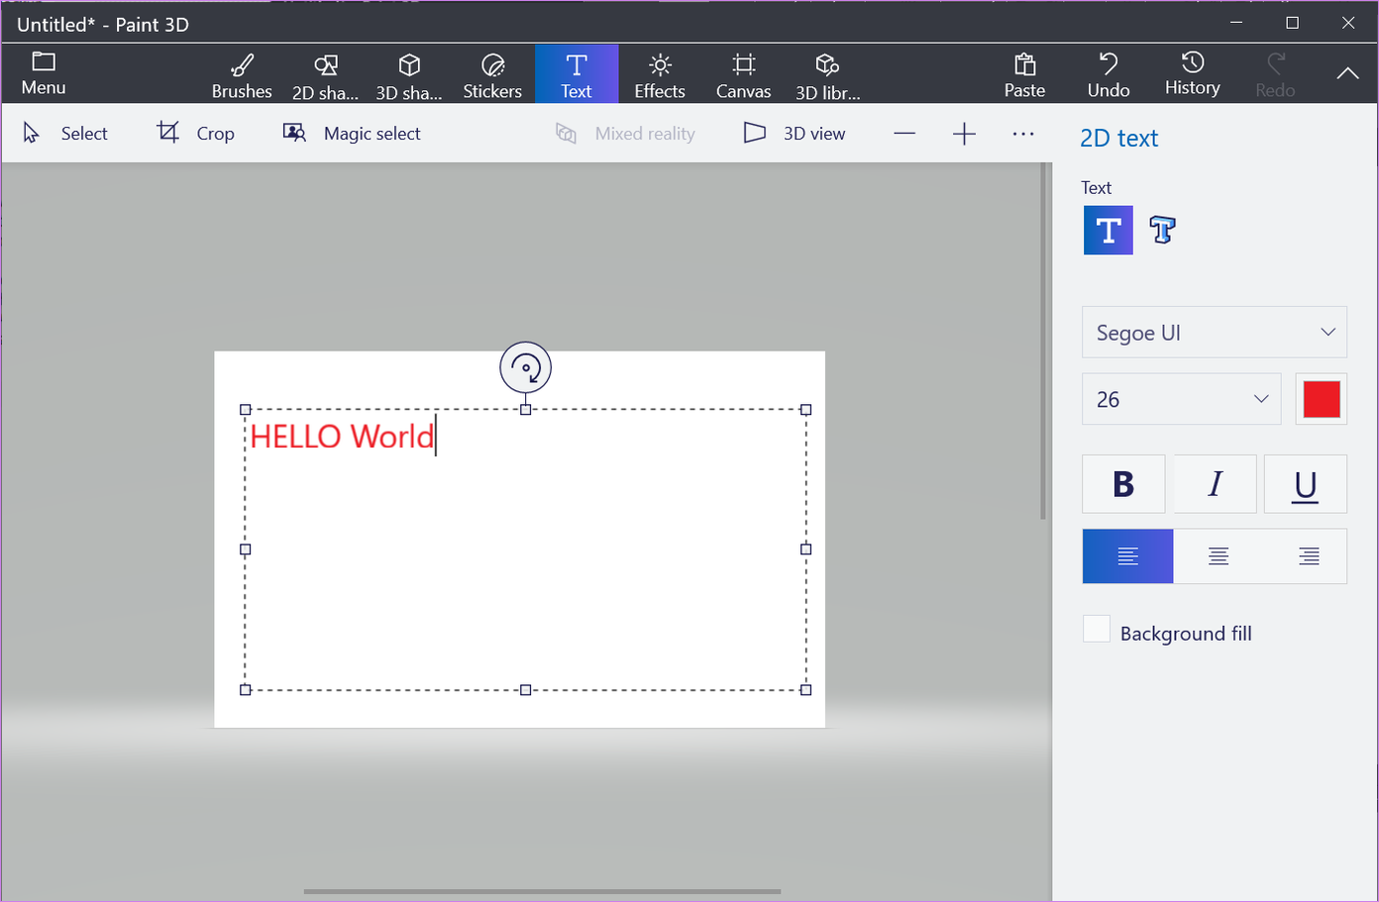This screenshot has height=902, width=1379.
Task: Enable Background fill for the text
Action: click(x=1097, y=628)
